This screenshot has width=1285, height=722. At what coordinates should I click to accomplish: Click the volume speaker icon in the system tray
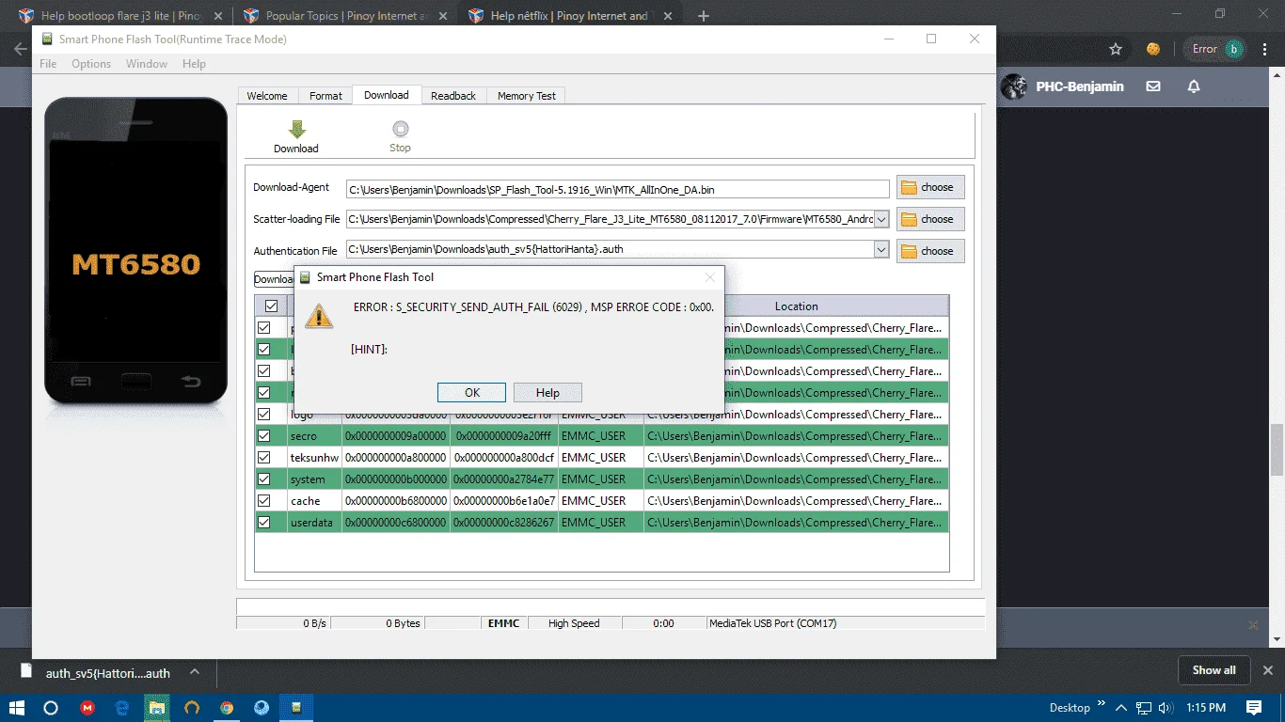[x=1166, y=708]
